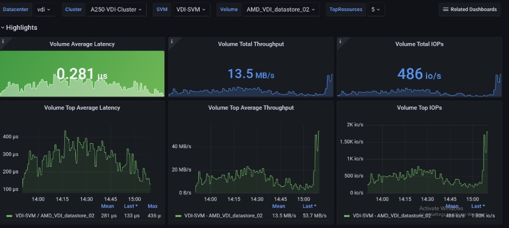Click the TopResources variable label

point(346,10)
